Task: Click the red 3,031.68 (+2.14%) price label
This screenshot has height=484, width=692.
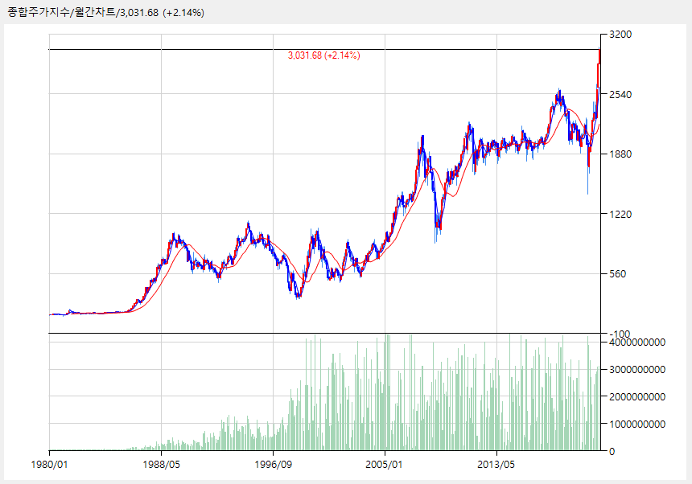Action: (324, 55)
